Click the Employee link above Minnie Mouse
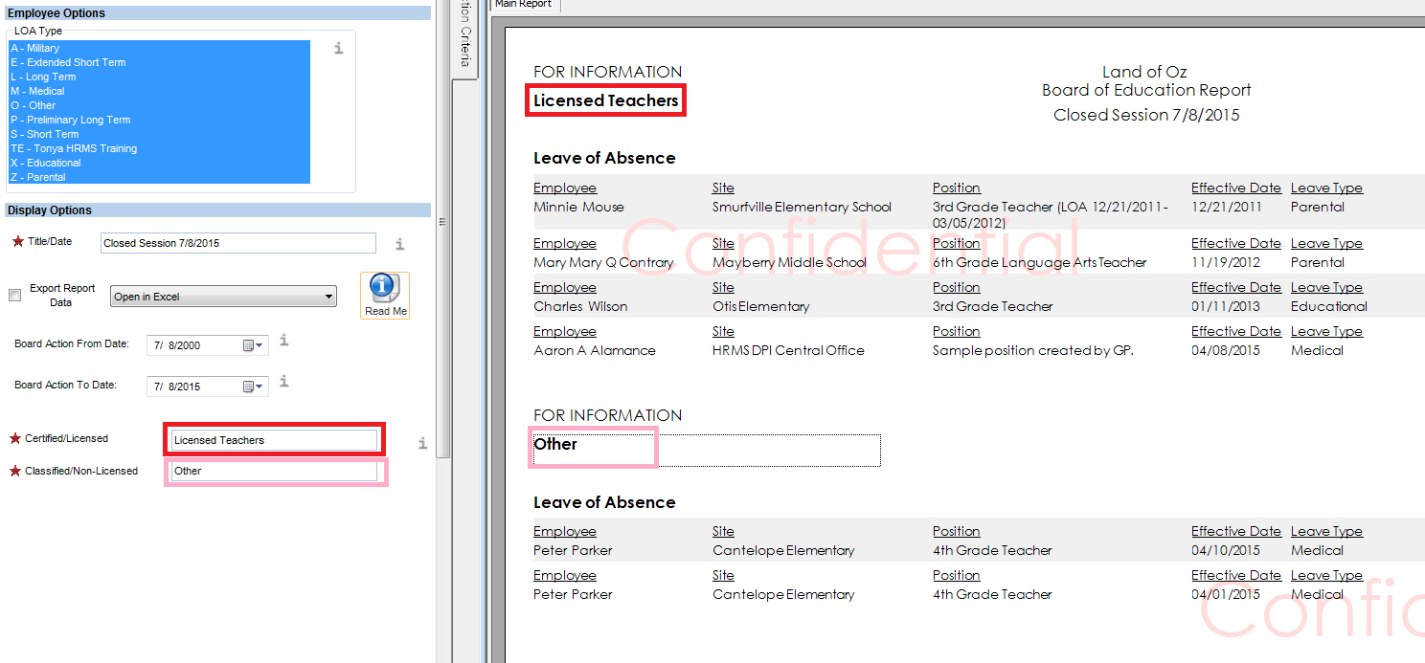1425x663 pixels. [565, 188]
